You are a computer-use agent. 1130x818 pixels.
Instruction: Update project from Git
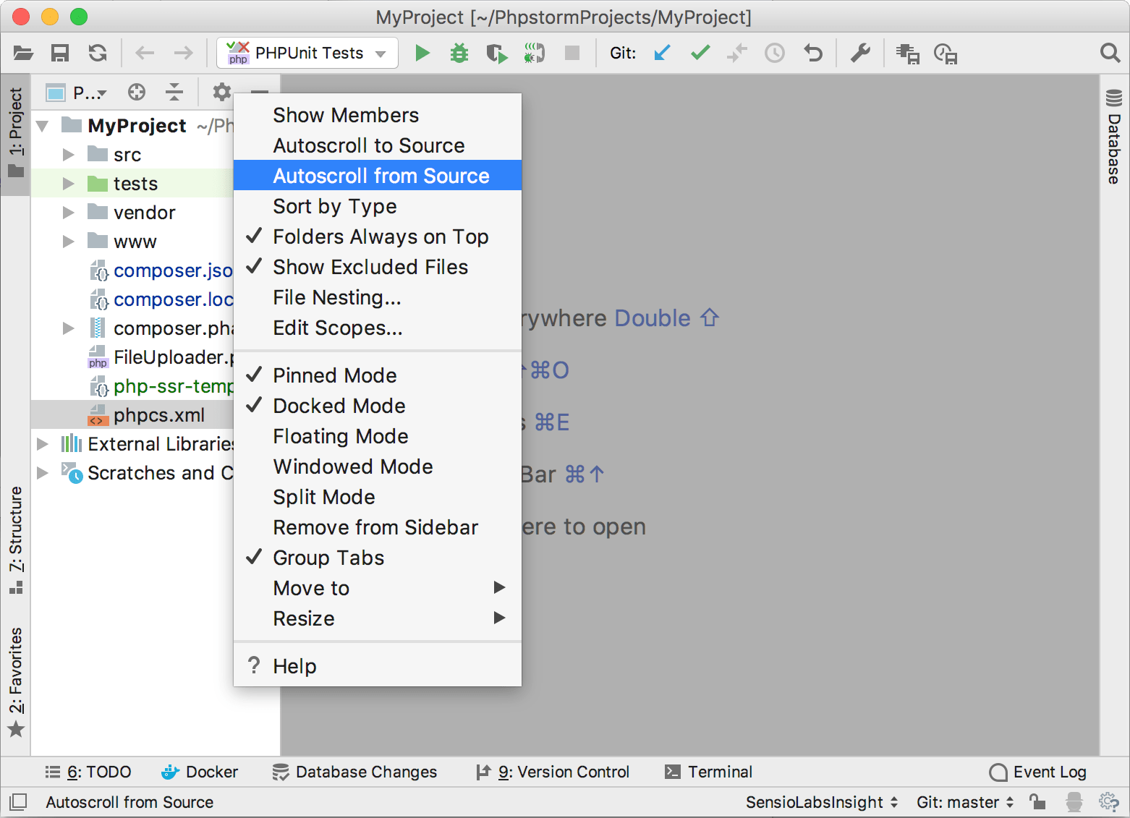coord(661,52)
